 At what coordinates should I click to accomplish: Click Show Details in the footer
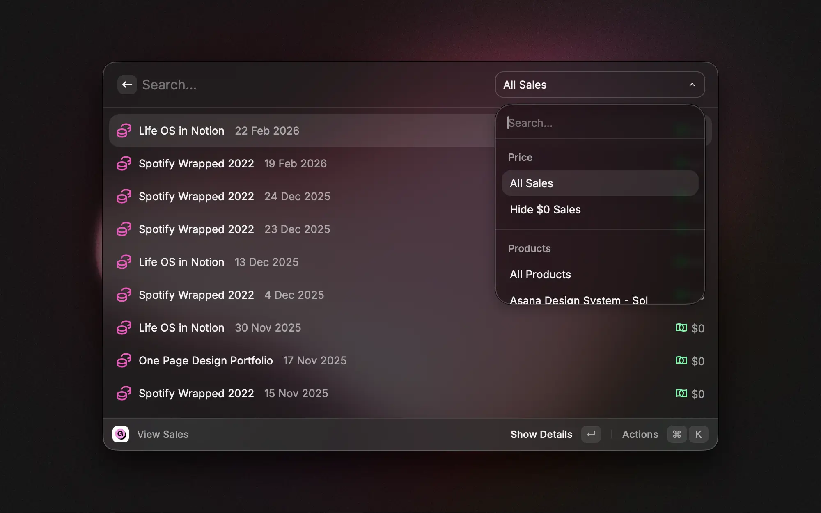[541, 434]
